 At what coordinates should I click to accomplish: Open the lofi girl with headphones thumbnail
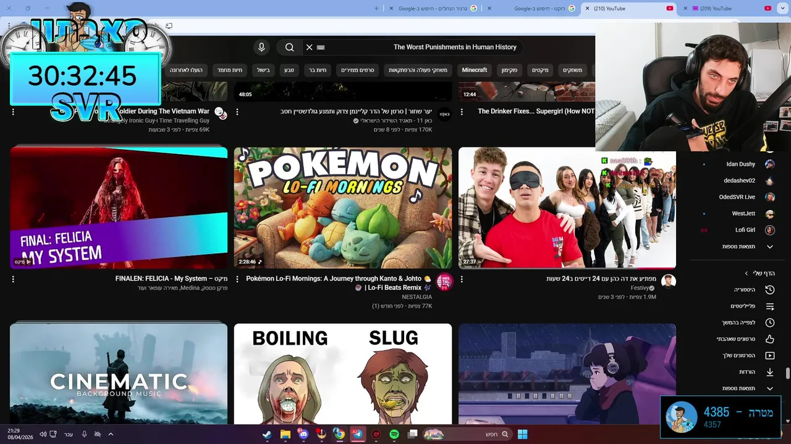567,374
